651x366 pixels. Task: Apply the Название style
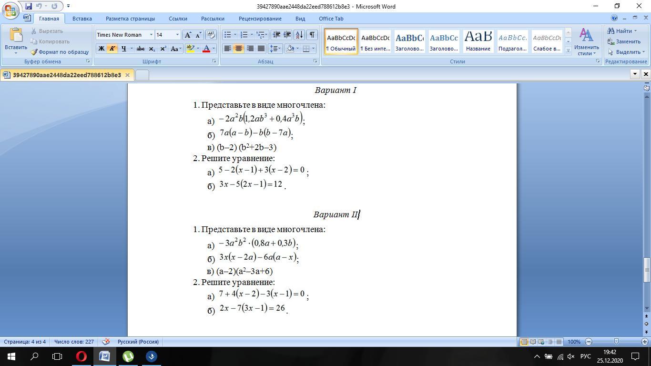coord(478,41)
